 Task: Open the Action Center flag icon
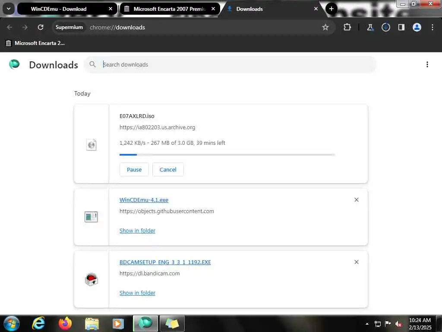[x=388, y=323]
